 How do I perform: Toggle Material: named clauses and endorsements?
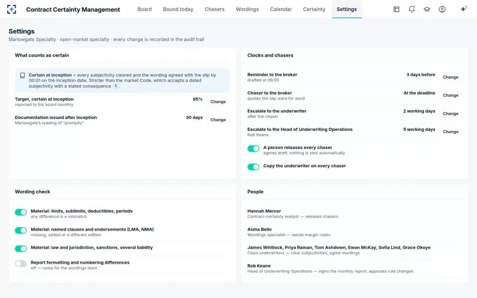point(21,230)
